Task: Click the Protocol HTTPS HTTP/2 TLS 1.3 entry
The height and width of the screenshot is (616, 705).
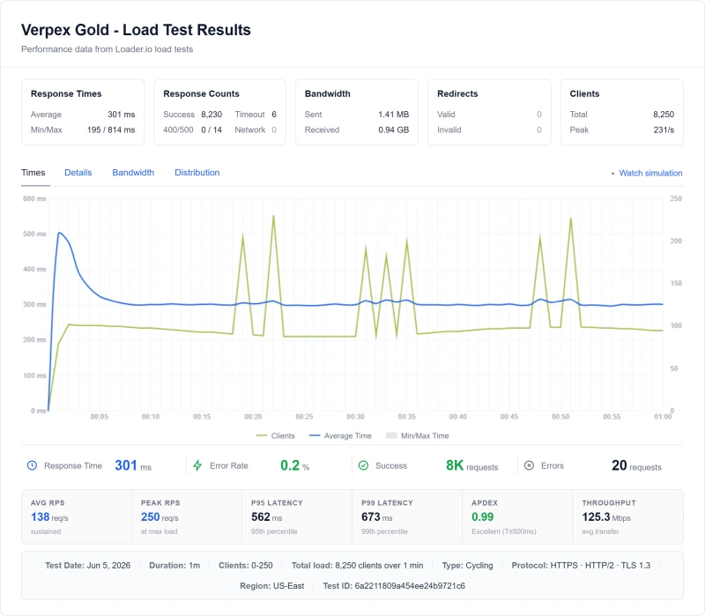Action: (x=581, y=566)
